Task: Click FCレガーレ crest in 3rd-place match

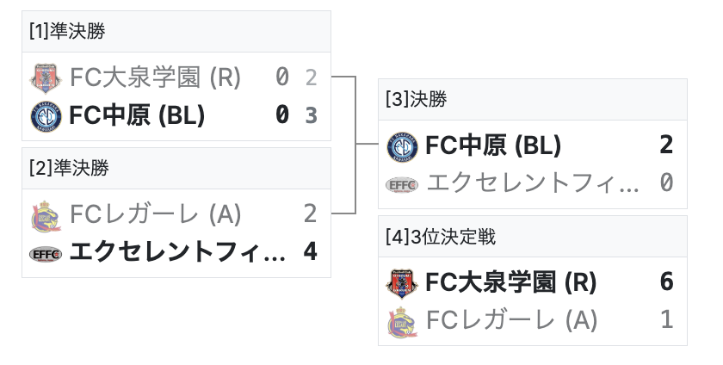Action: [402, 320]
